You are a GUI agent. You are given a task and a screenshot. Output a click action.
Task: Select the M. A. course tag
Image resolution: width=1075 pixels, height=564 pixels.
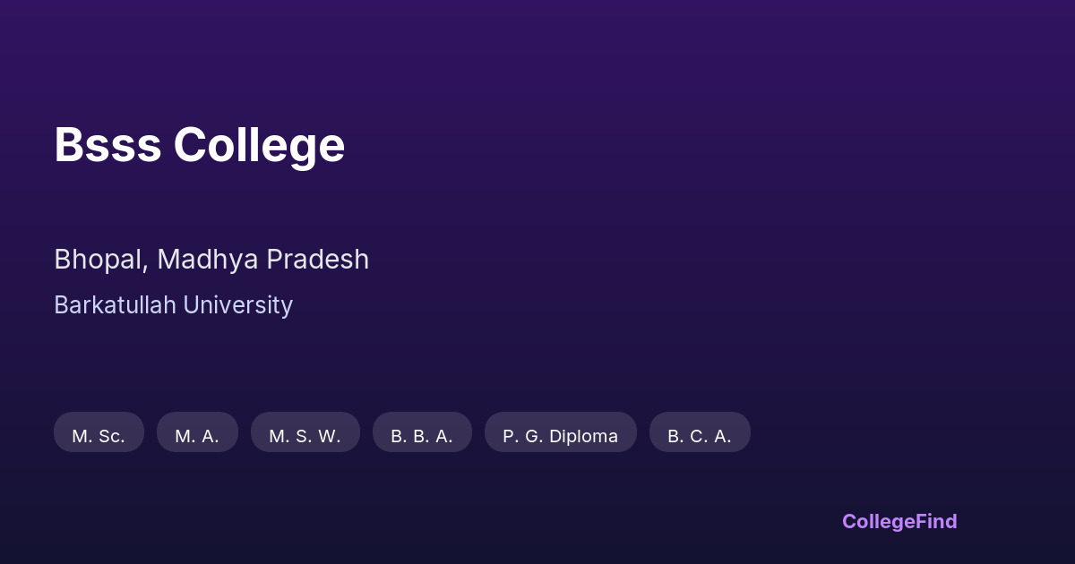197,436
